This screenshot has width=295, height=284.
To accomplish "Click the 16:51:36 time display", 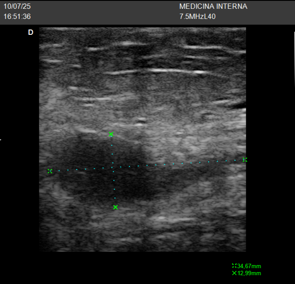I will pos(17,17).
